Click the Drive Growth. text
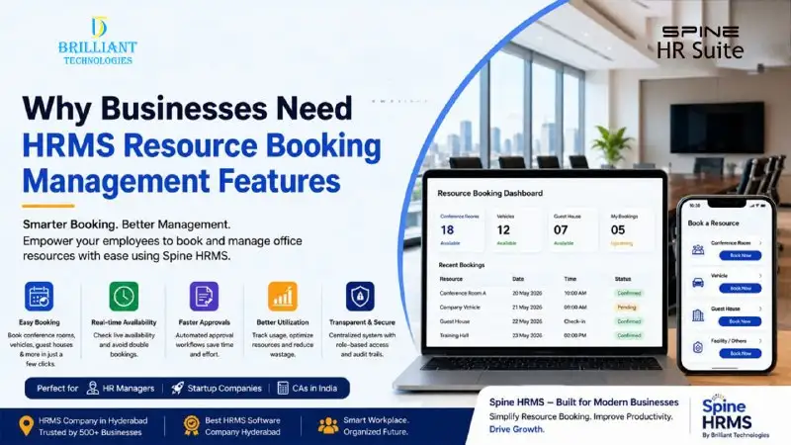Screen dimensions: 791x445 (516, 429)
